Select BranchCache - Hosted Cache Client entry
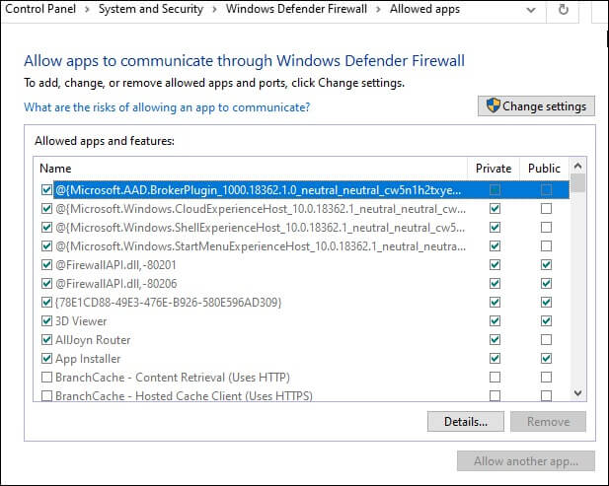 tap(184, 395)
